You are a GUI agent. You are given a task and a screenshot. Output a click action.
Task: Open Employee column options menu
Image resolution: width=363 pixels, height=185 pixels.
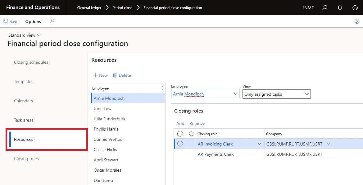[162, 88]
